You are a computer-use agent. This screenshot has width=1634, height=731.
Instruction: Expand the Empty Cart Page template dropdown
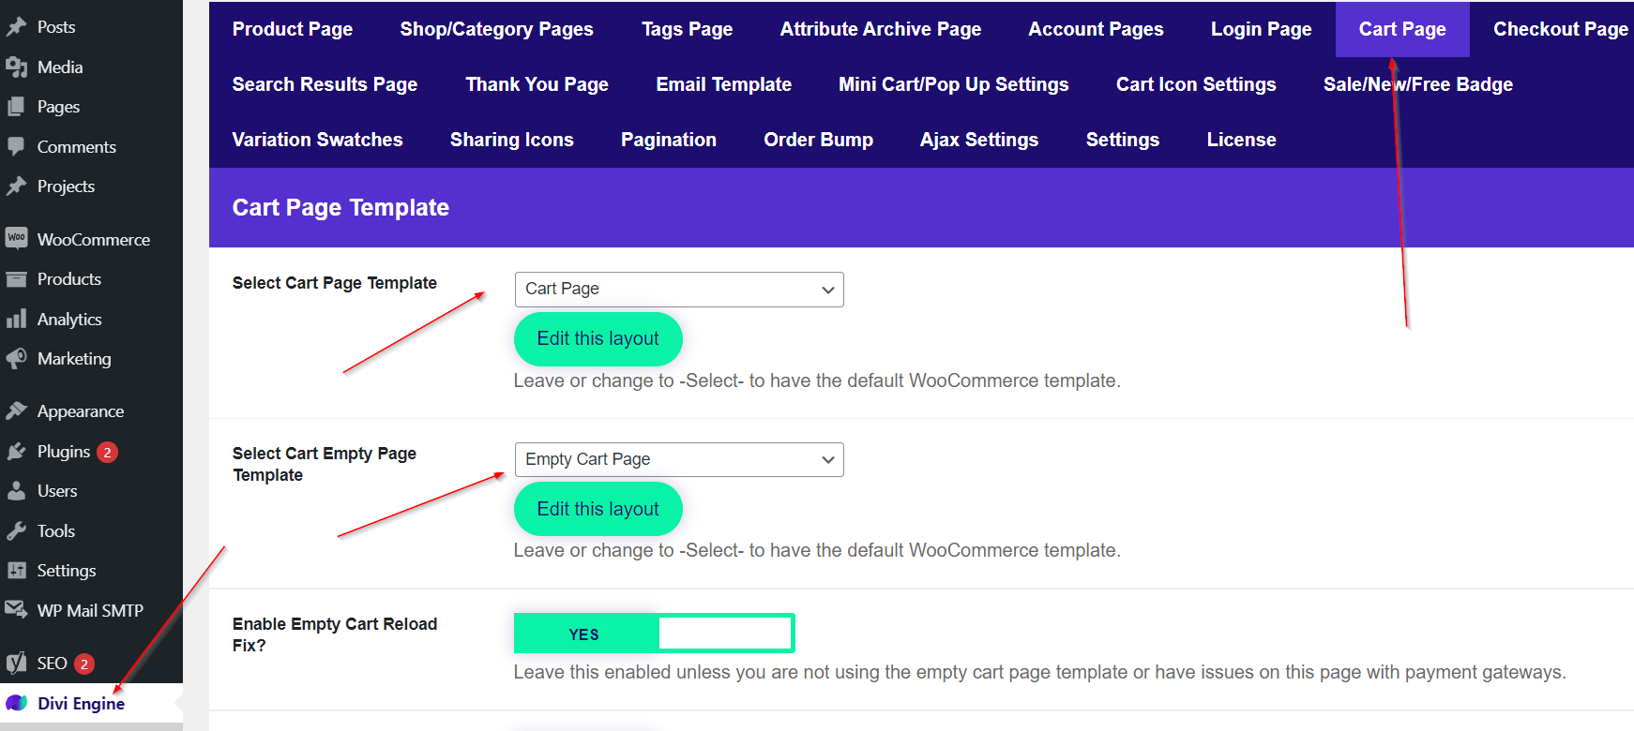[x=678, y=459]
